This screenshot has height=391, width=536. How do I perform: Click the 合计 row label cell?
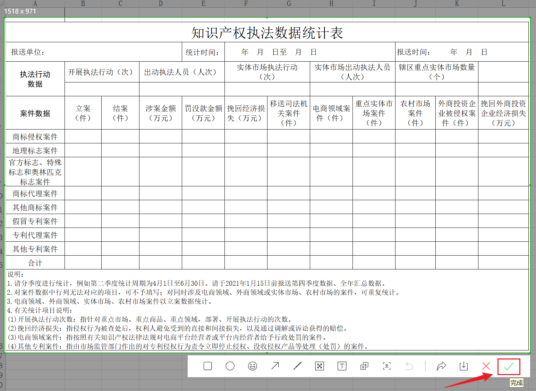pos(35,263)
